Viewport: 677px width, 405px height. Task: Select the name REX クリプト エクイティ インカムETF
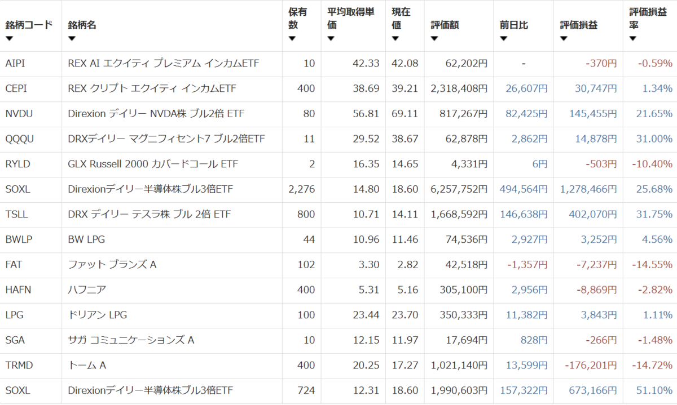(x=151, y=88)
